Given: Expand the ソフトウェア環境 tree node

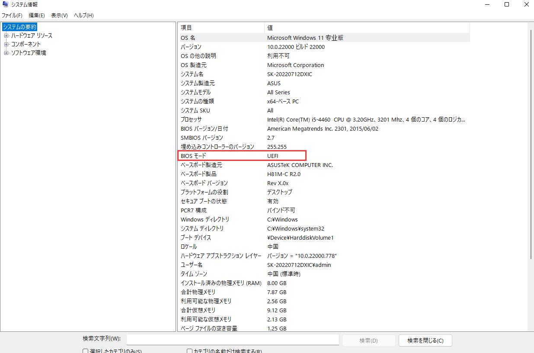Looking at the screenshot, I should point(6,52).
